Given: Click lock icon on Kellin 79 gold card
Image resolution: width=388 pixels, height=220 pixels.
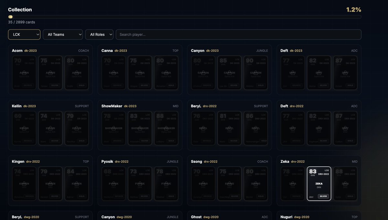Looking at the screenshot, I should coord(77,129).
